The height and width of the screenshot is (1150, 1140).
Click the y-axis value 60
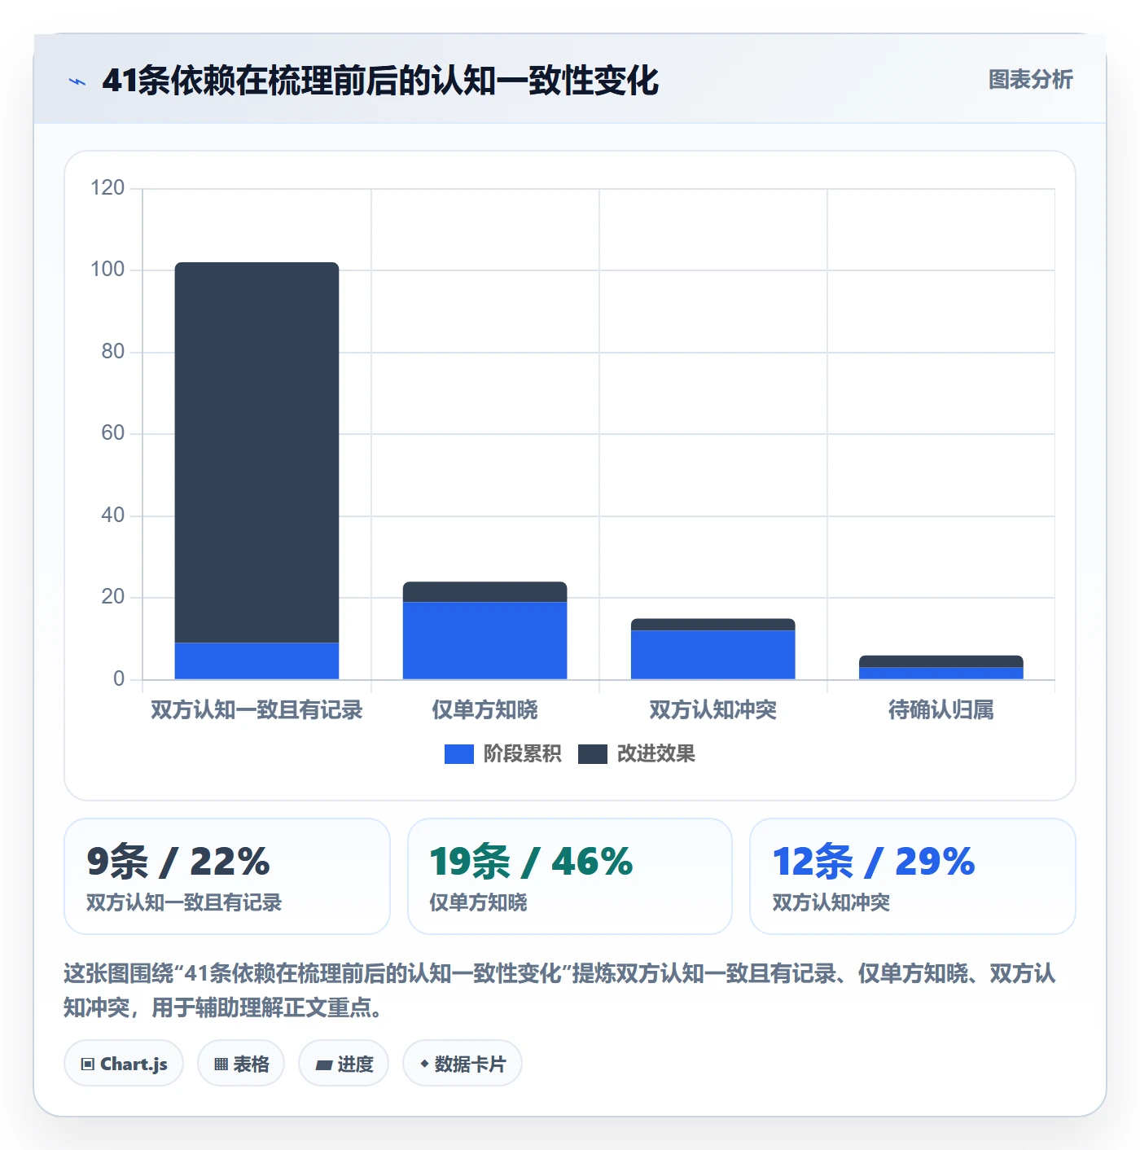tap(112, 433)
